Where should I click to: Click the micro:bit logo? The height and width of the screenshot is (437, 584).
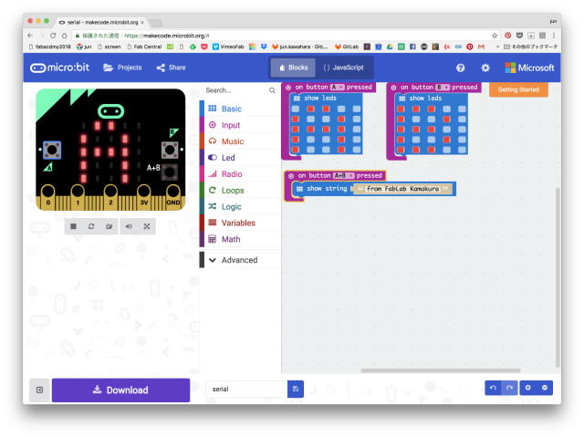[x=59, y=68]
